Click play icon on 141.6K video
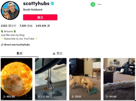Screen dimensions: 136x101 (107, 97)
